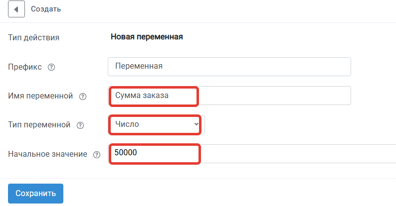This screenshot has width=396, height=206.
Task: Click the Префикс field label
Action: tap(25, 67)
